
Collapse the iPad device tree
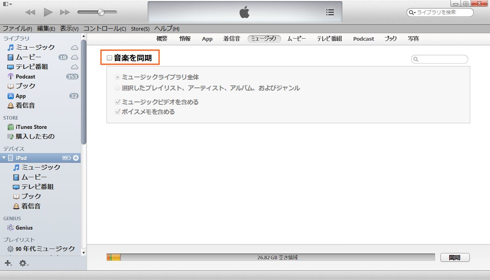(x=4, y=158)
